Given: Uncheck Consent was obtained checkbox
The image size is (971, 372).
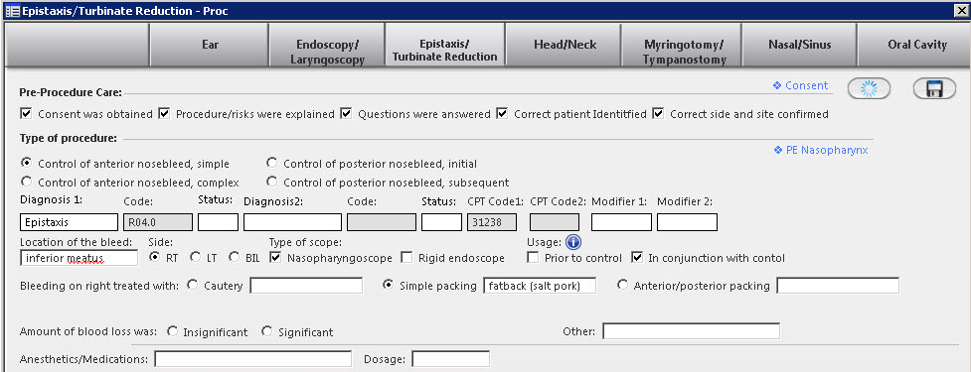Looking at the screenshot, I should coord(26,114).
